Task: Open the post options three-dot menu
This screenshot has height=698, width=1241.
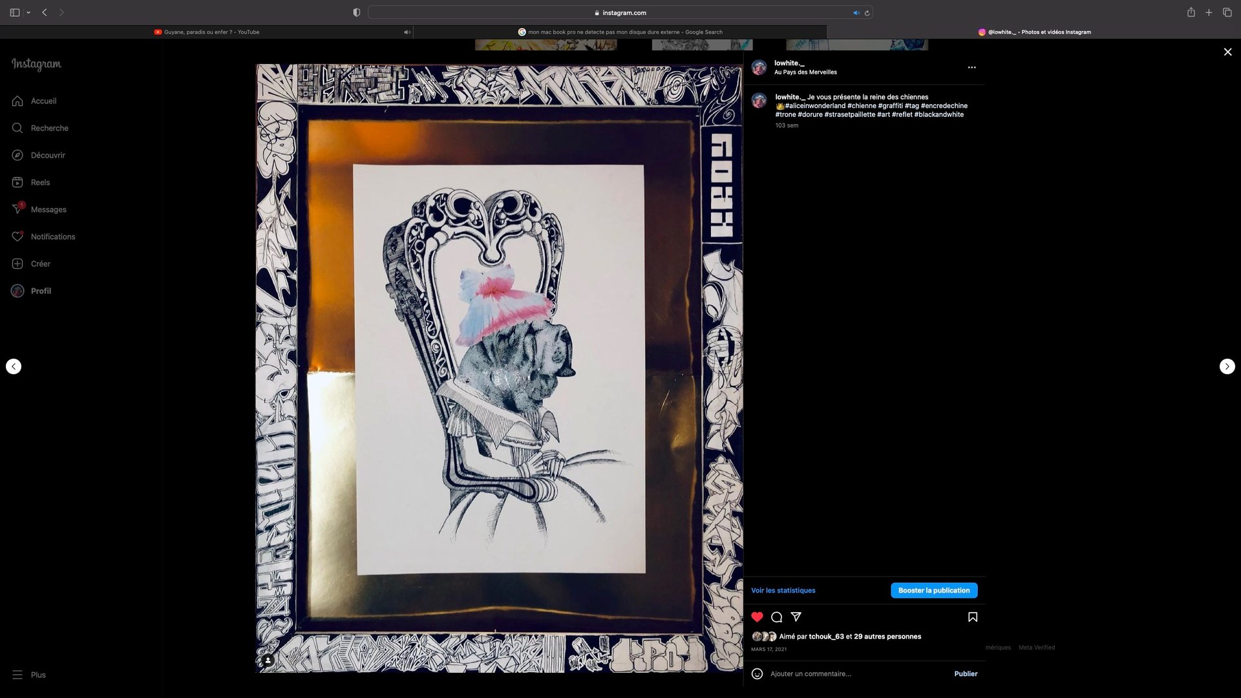Action: pos(971,67)
